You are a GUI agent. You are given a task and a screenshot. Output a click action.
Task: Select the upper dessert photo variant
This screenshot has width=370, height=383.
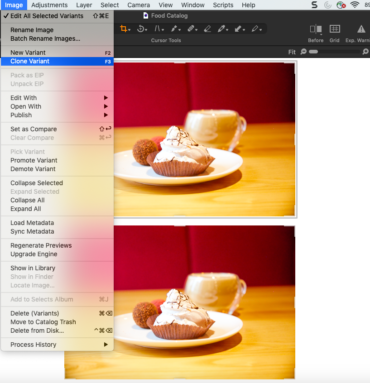tap(205, 139)
